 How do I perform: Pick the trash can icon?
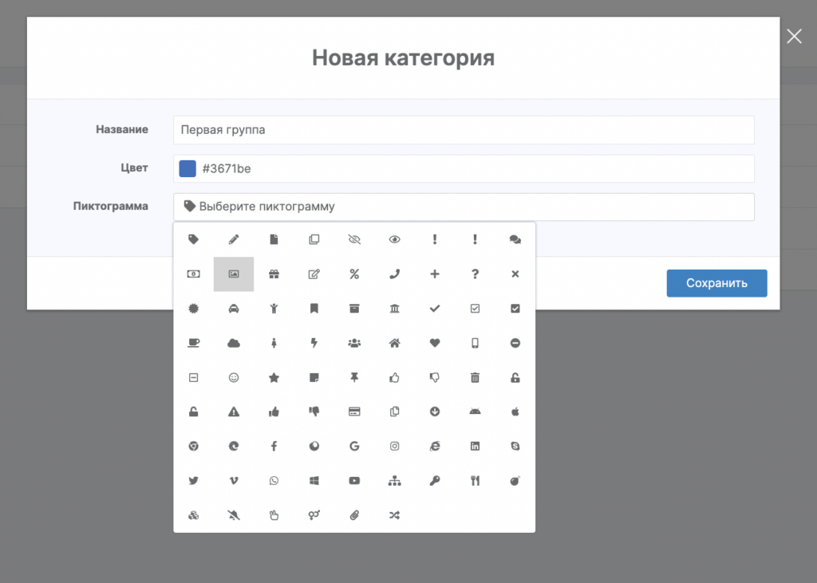click(475, 378)
